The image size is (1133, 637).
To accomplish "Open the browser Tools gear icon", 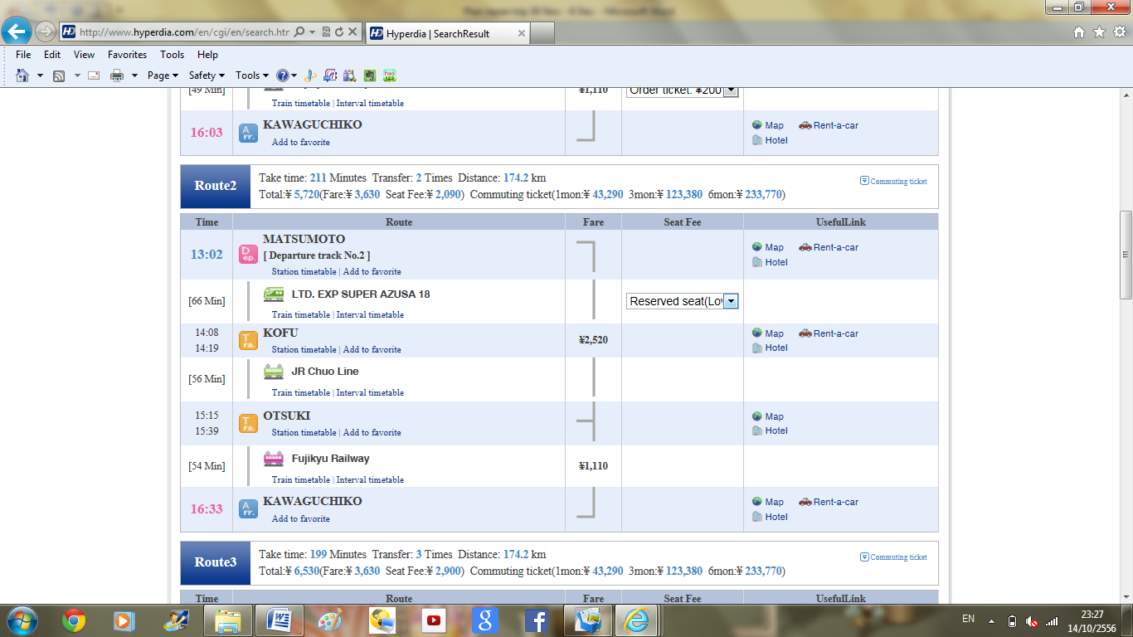I will [1119, 32].
